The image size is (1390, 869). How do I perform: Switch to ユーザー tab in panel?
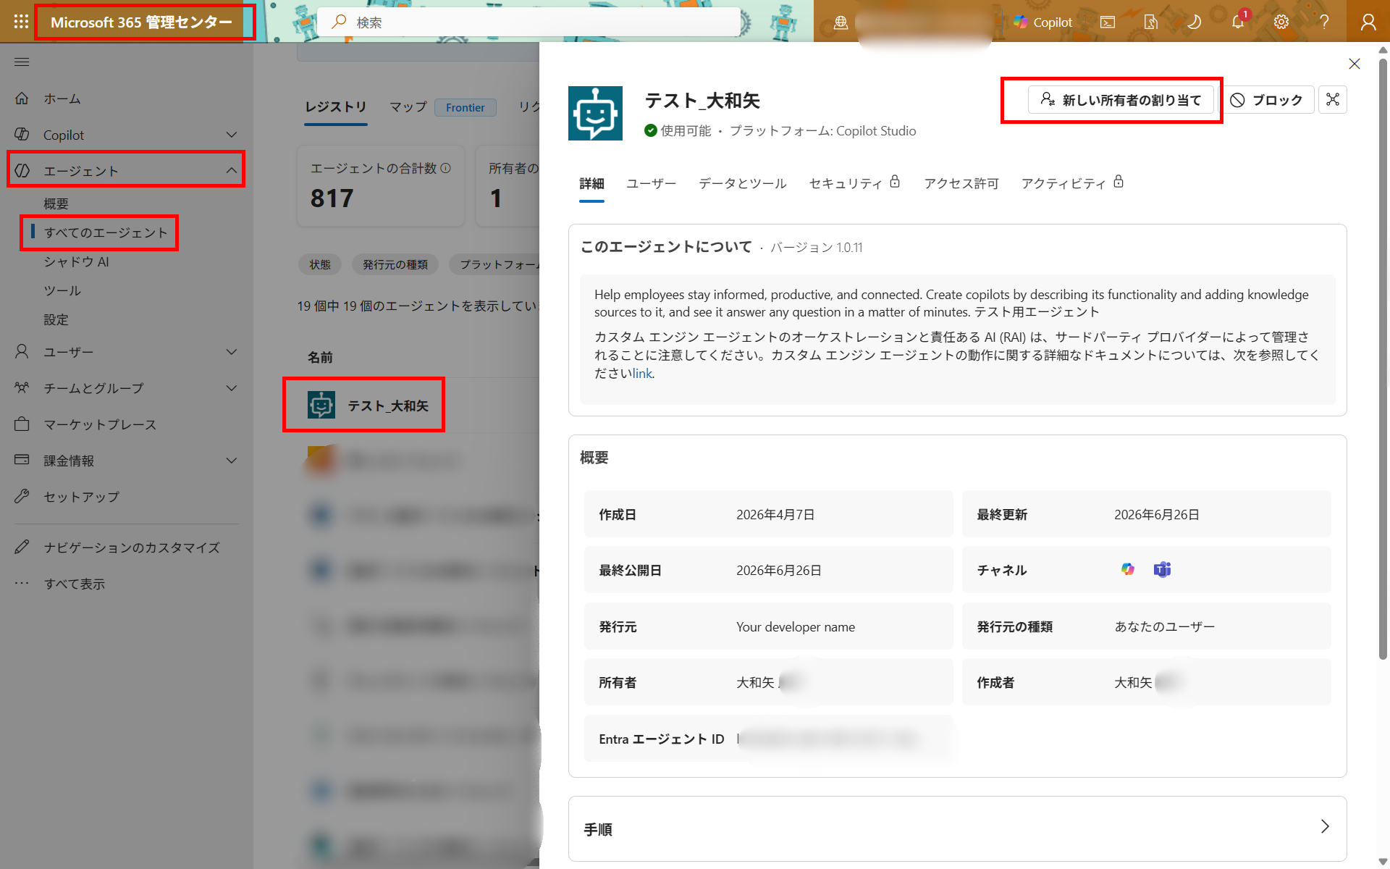[651, 184]
